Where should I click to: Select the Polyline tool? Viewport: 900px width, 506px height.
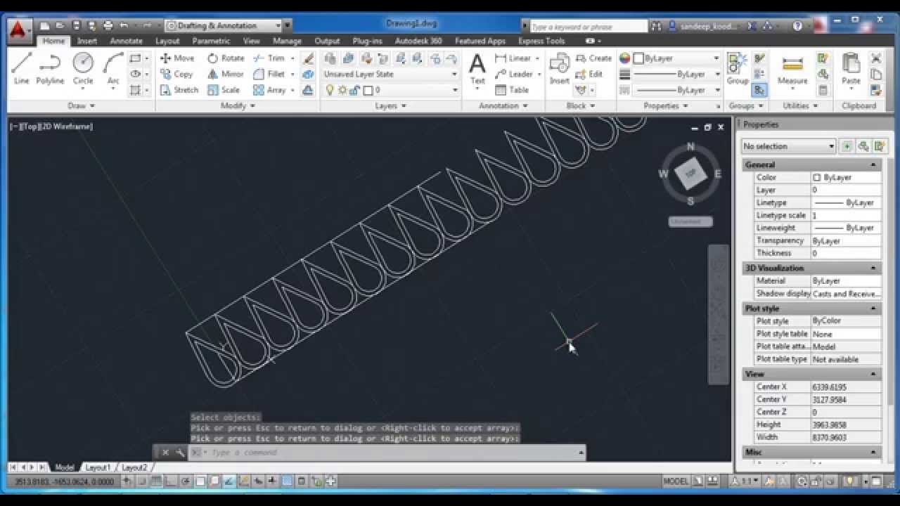pyautogui.click(x=50, y=69)
